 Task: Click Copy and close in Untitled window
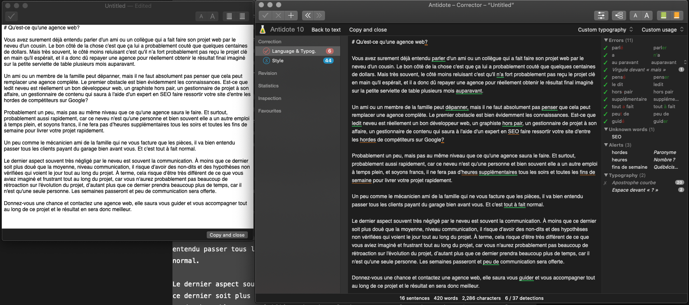click(227, 235)
